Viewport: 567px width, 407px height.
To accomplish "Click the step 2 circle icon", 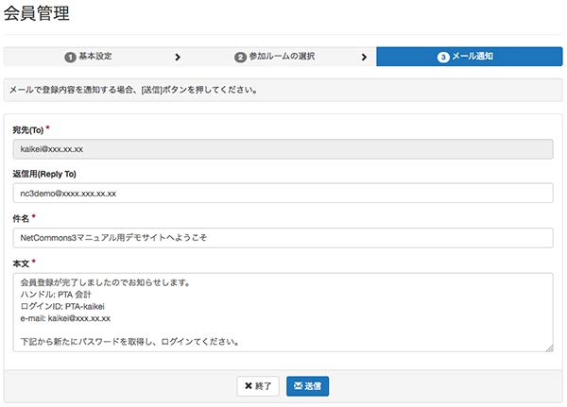I will (240, 57).
